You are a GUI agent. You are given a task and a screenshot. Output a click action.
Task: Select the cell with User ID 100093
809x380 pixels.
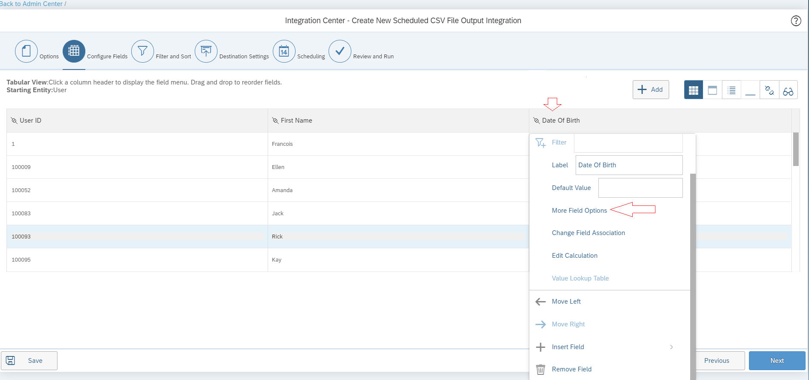137,237
